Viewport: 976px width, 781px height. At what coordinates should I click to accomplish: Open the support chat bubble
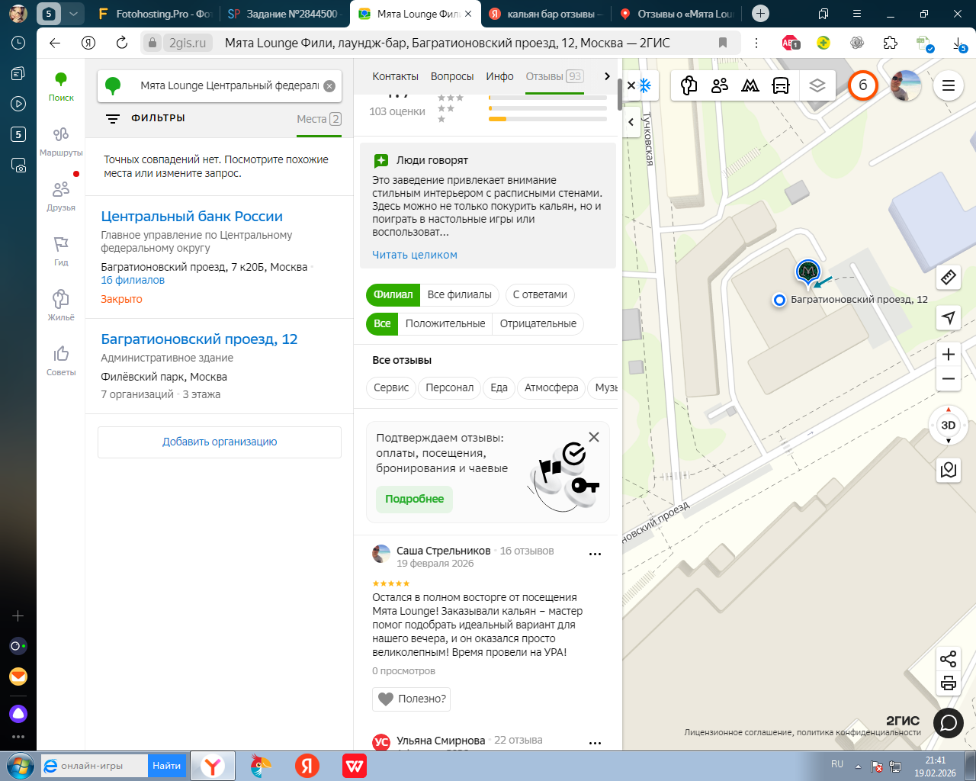[949, 723]
